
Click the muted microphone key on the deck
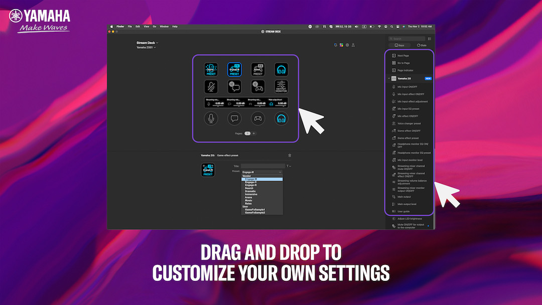(211, 87)
